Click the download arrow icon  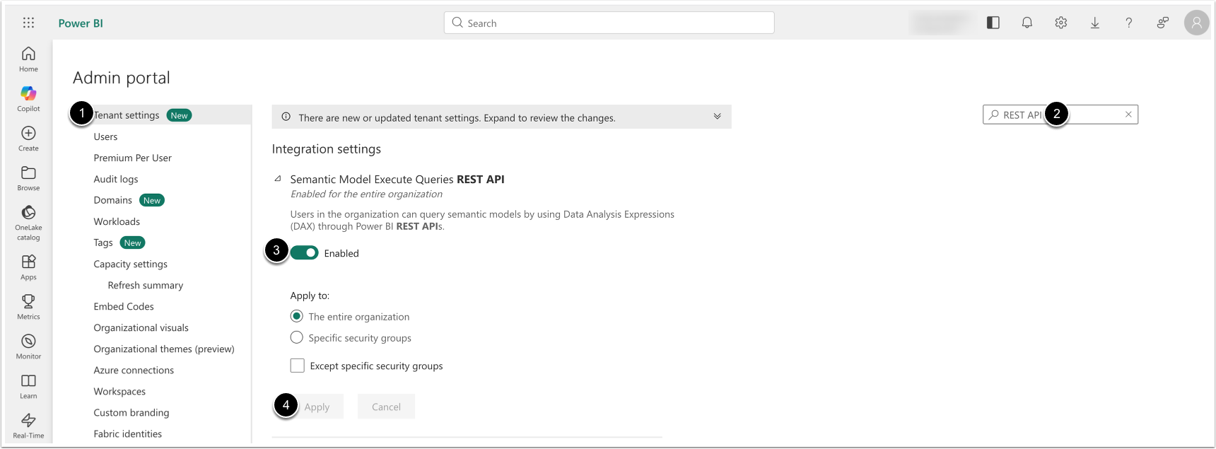click(x=1095, y=23)
